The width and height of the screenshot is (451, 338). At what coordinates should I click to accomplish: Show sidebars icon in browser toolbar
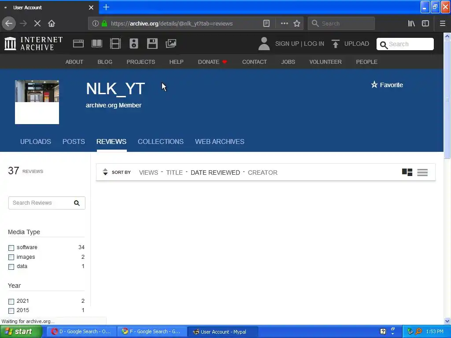[x=425, y=23]
